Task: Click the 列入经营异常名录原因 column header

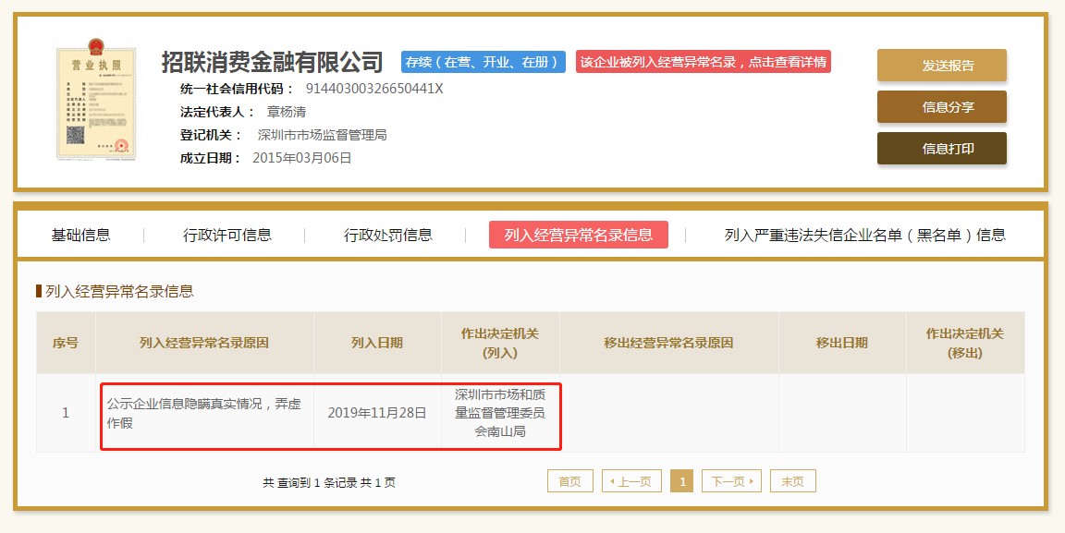Action: click(x=204, y=343)
